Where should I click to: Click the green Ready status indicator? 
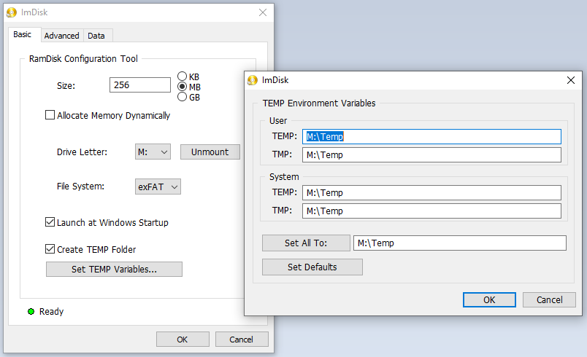tap(31, 311)
